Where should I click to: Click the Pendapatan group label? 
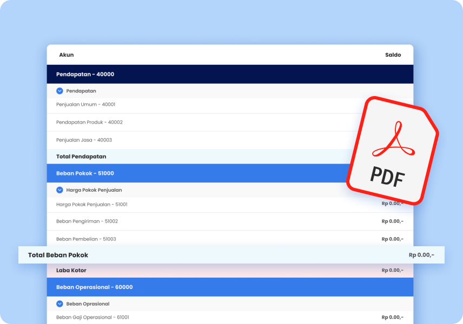coord(81,91)
